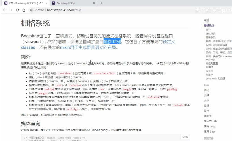232x141 pixels.
Task: Jump to 表单 section in sidebar
Action: coord(206,101)
